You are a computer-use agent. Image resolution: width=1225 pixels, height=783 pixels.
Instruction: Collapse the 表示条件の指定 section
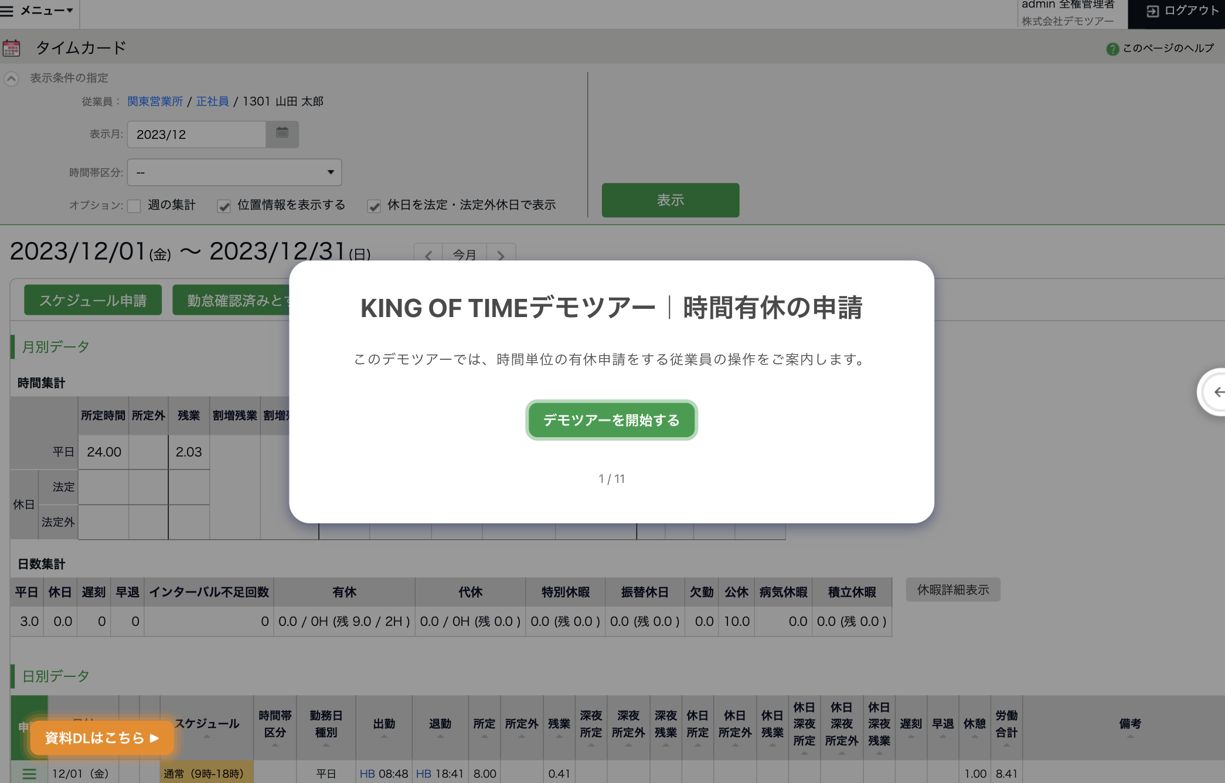(x=11, y=78)
